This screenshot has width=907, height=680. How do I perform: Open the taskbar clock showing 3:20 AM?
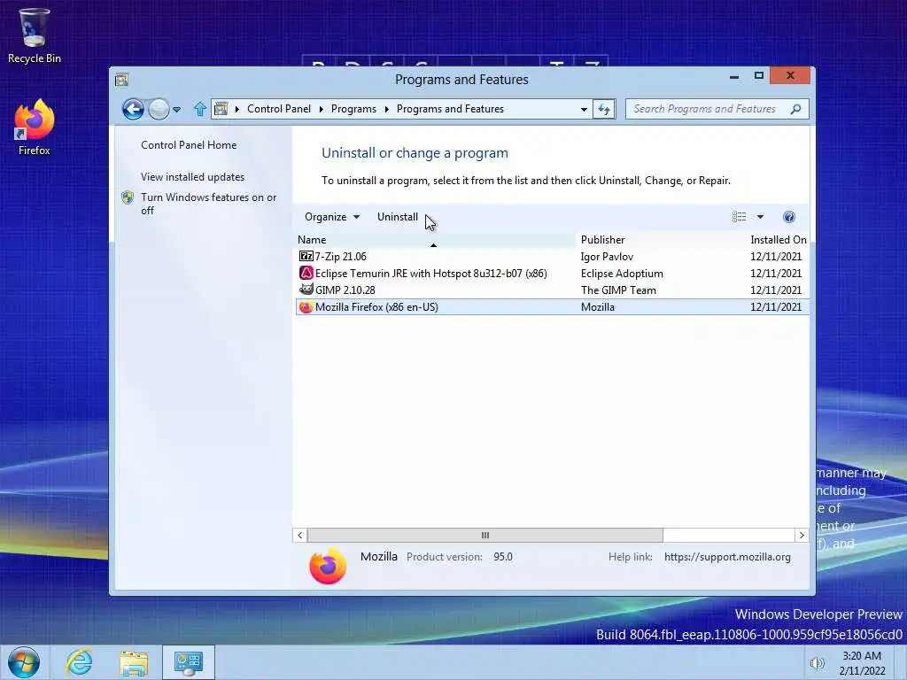tap(862, 663)
